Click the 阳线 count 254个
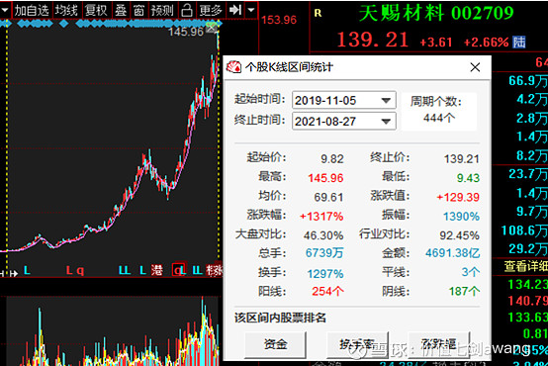Image resolution: width=548 pixels, height=366 pixels. [x=327, y=291]
